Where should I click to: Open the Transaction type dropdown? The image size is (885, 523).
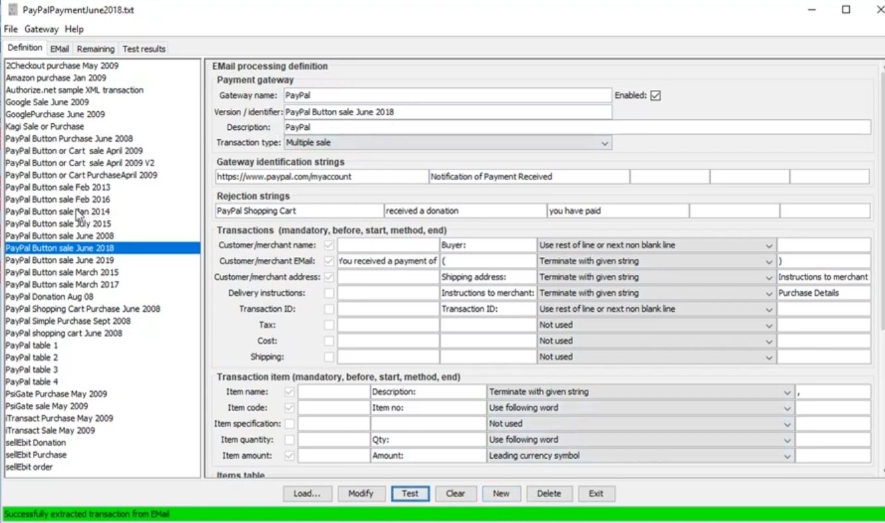(x=448, y=143)
